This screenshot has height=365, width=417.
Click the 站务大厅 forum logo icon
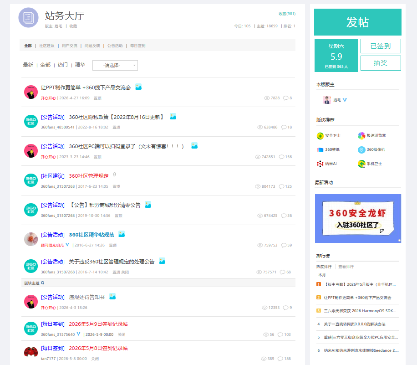tap(29, 18)
